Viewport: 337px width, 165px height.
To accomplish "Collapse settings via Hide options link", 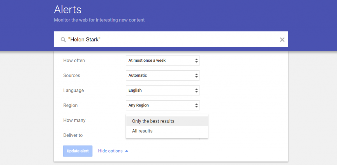I will 110,151.
